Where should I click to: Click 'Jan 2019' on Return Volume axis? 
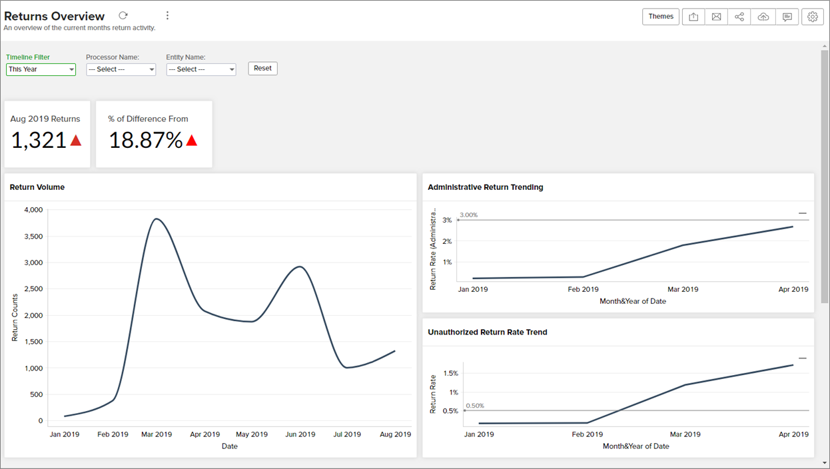[x=65, y=434]
